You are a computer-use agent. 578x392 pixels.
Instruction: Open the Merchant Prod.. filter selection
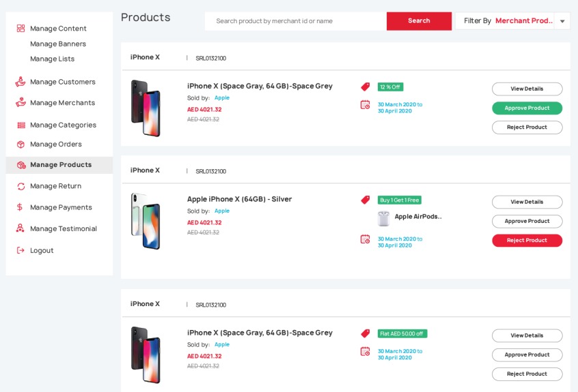coord(524,21)
